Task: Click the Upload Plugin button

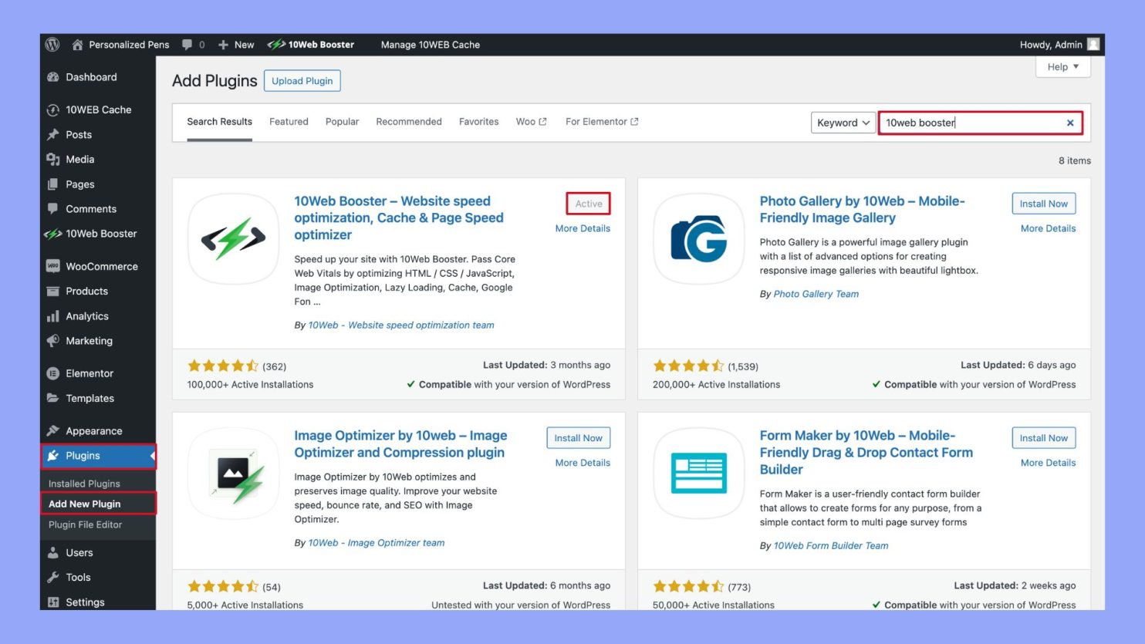Action: pyautogui.click(x=302, y=80)
